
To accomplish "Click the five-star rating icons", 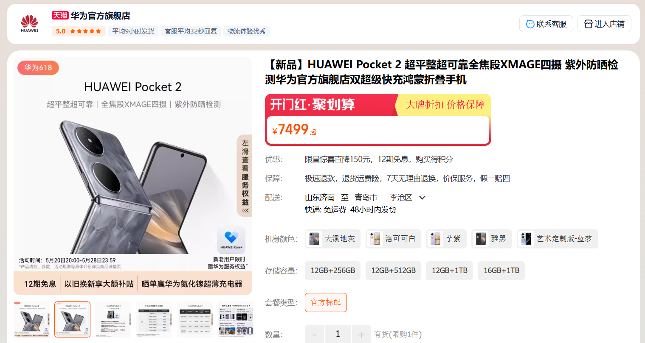I will tap(86, 31).
